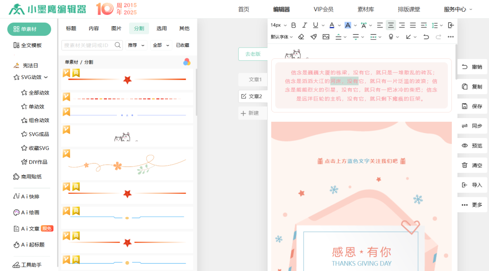Image resolution: width=489 pixels, height=271 pixels.
Task: Open the insert image icon in the toolbar
Action: click(x=326, y=37)
